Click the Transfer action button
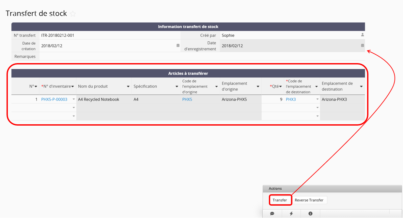Image resolution: width=403 pixels, height=218 pixels. (x=280, y=200)
